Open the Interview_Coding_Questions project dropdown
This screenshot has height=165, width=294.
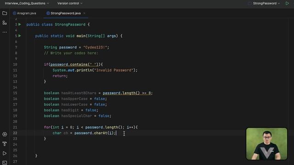click(27, 3)
